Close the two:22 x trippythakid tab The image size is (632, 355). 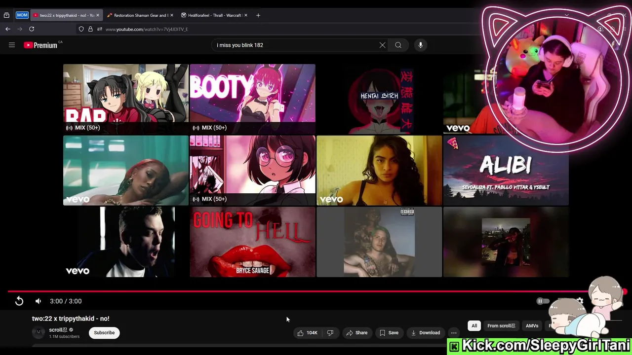97,15
